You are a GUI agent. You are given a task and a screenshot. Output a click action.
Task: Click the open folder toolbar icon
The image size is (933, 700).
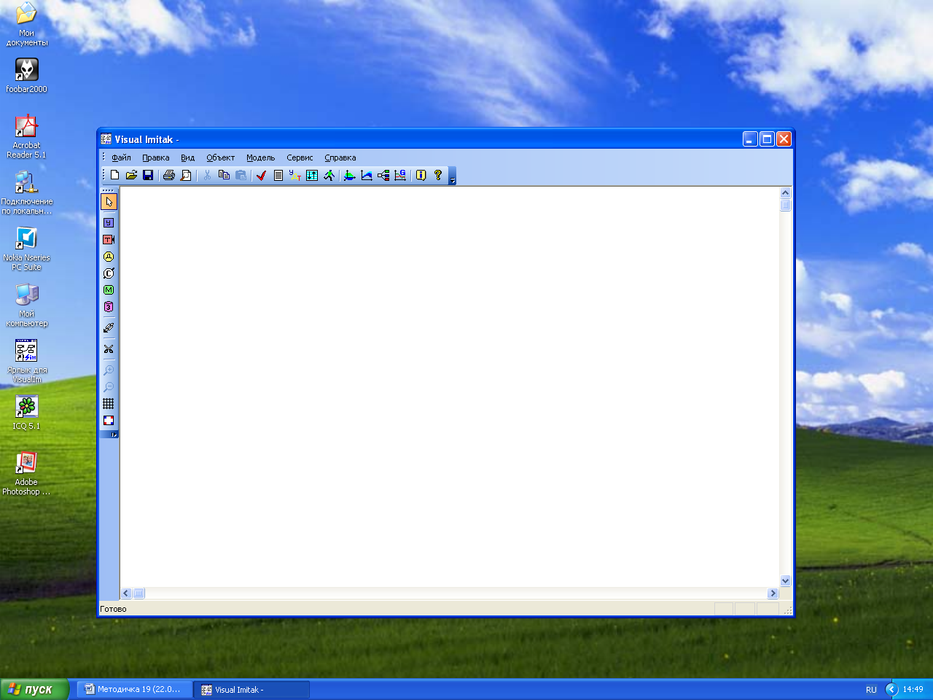click(131, 175)
